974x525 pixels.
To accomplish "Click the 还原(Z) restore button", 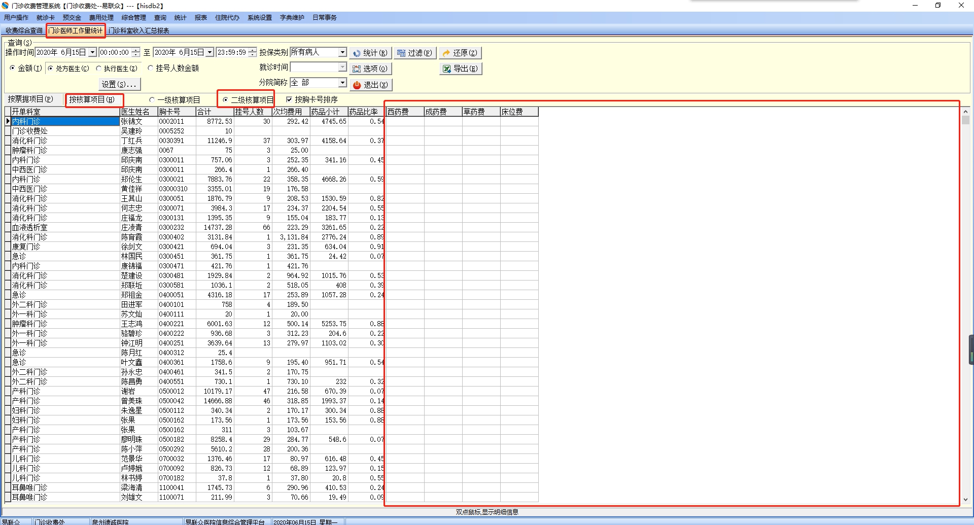I will (460, 53).
